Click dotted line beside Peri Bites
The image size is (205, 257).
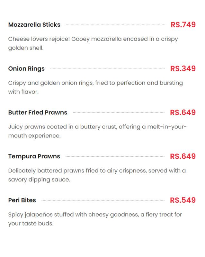point(103,200)
